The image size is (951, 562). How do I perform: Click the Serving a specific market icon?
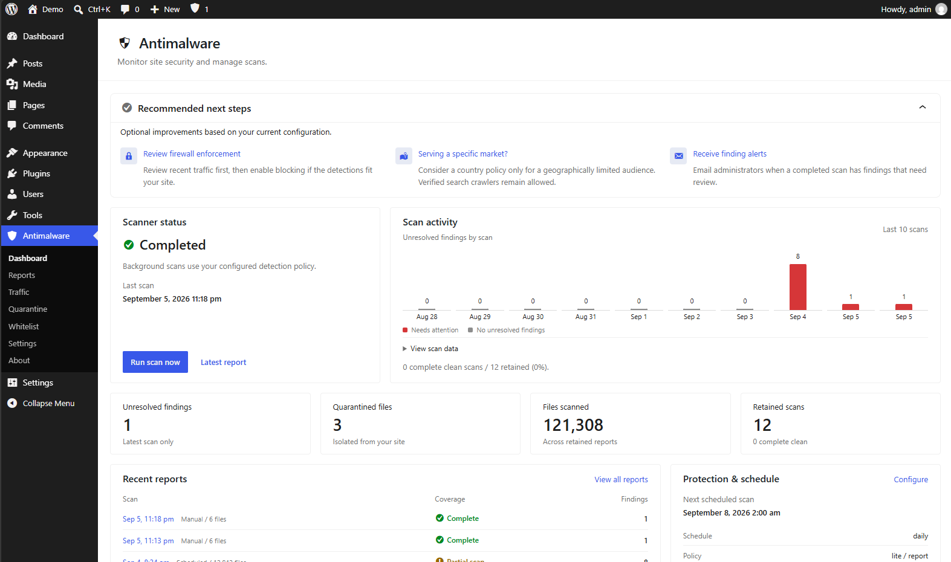[403, 156]
